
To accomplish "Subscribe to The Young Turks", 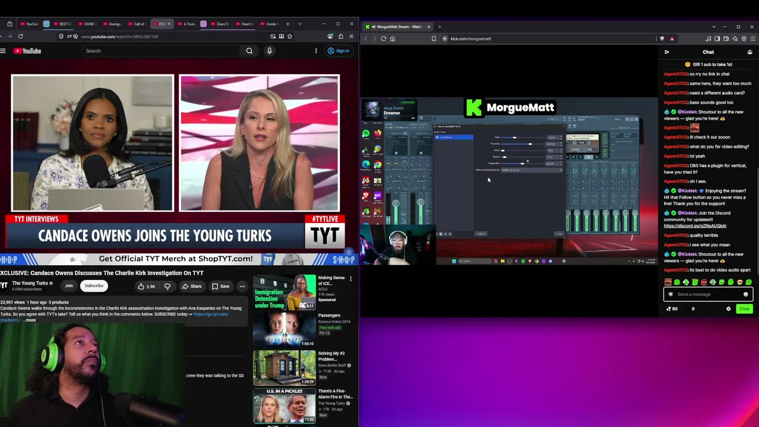I will point(94,286).
